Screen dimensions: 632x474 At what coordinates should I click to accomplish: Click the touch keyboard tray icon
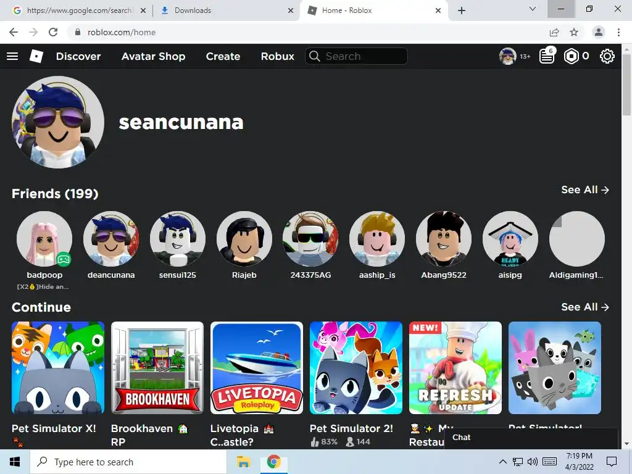550,462
